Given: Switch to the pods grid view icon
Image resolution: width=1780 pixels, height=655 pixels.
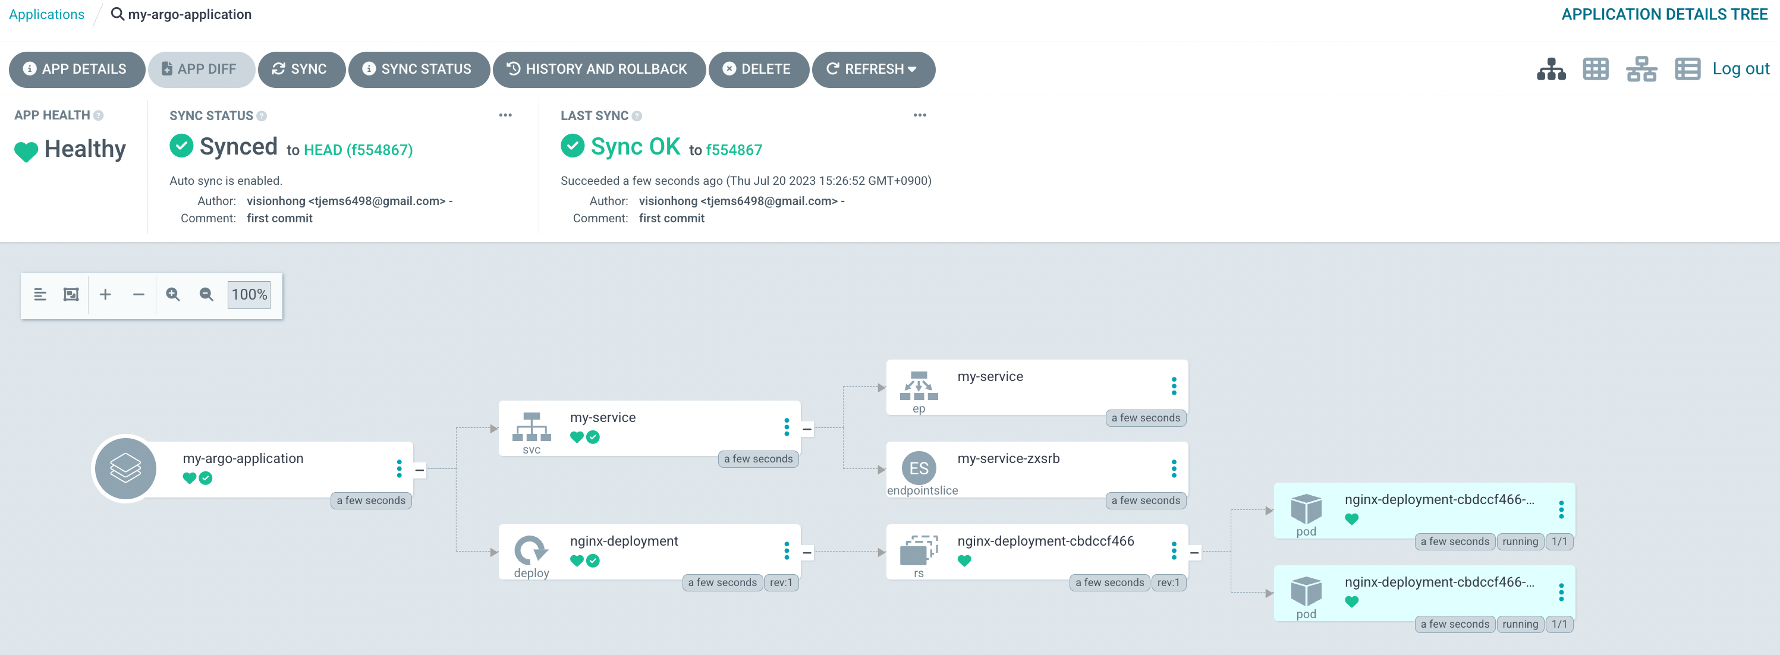Looking at the screenshot, I should click(1596, 69).
